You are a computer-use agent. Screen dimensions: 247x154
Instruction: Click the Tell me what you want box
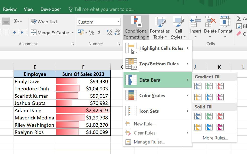[104, 9]
